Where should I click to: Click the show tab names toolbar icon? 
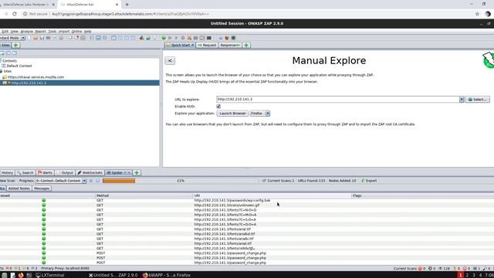coord(83,38)
